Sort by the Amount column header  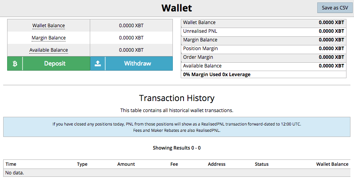(x=126, y=164)
